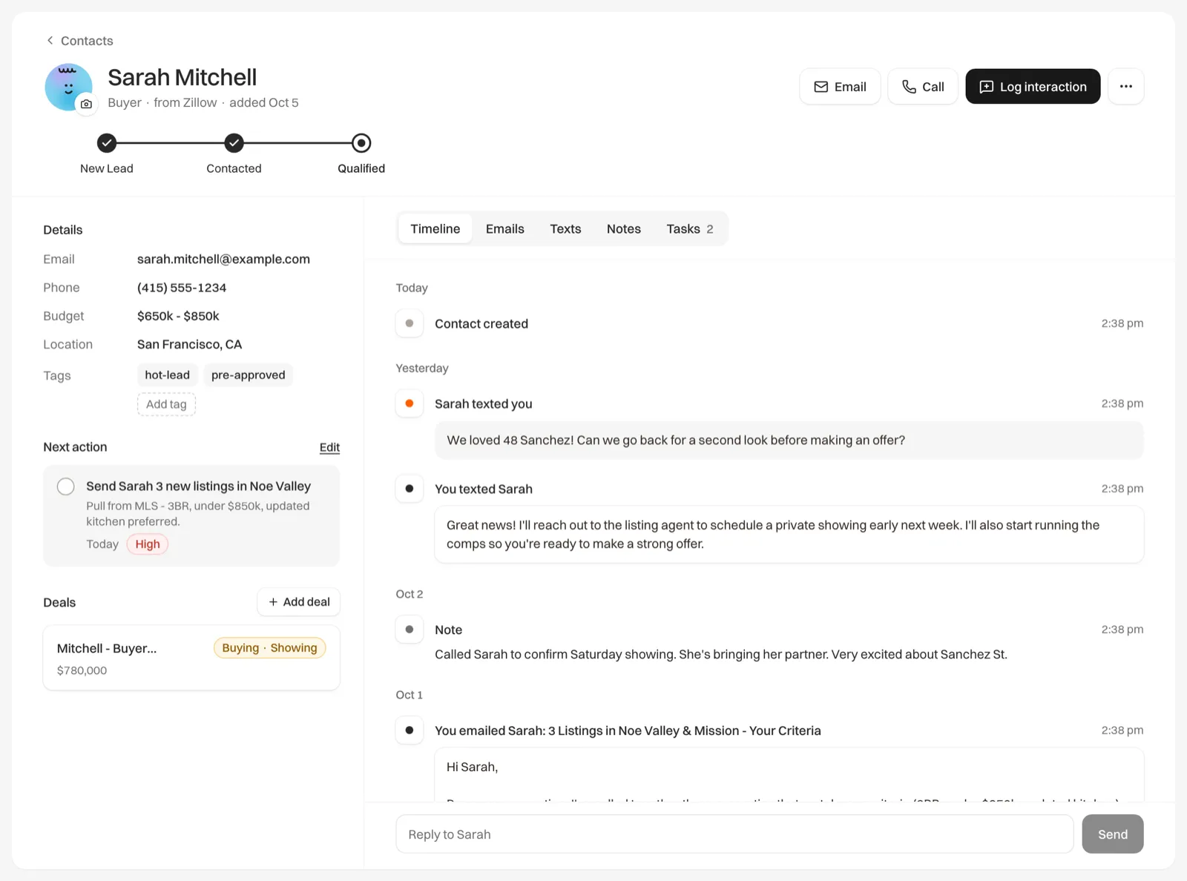Click the Contact created timeline dot

410,323
